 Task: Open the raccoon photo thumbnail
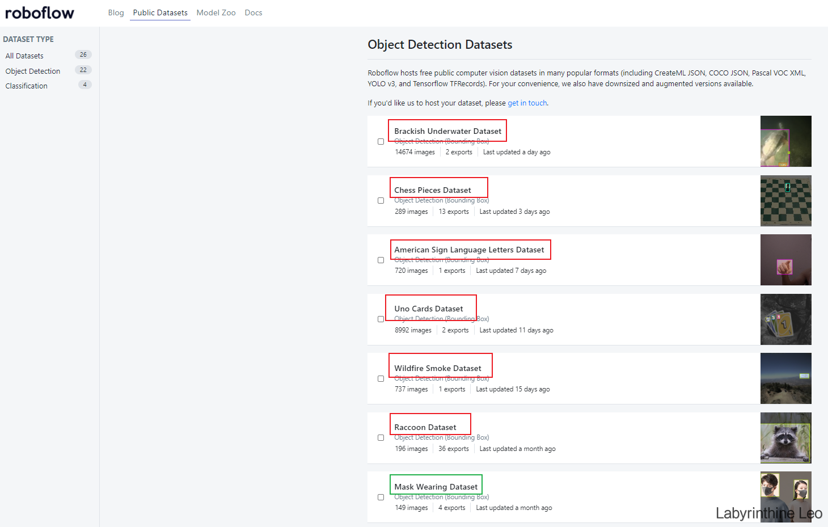click(785, 438)
